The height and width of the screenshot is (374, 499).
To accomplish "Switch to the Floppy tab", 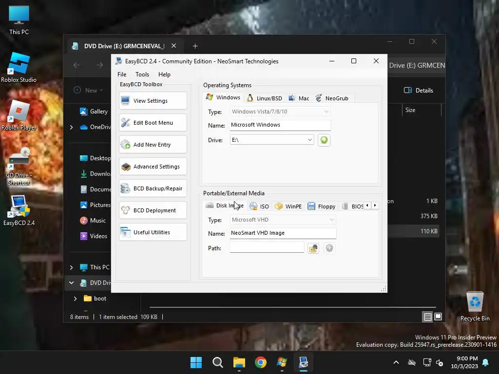I will [x=322, y=206].
